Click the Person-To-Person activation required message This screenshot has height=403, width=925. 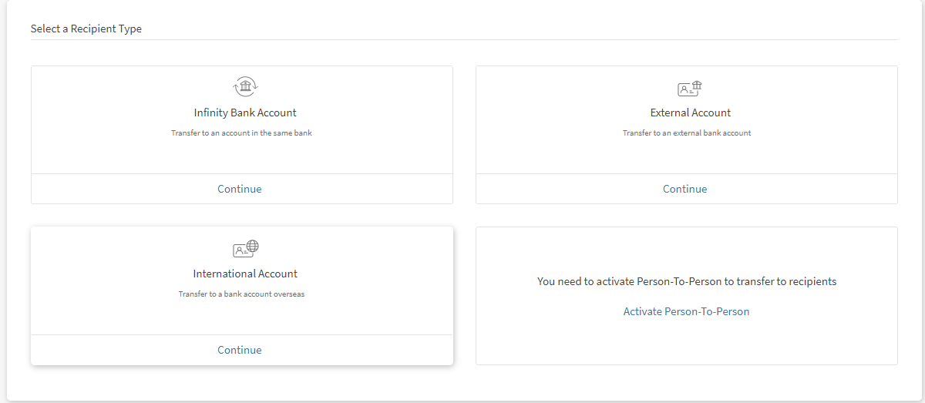coord(686,281)
